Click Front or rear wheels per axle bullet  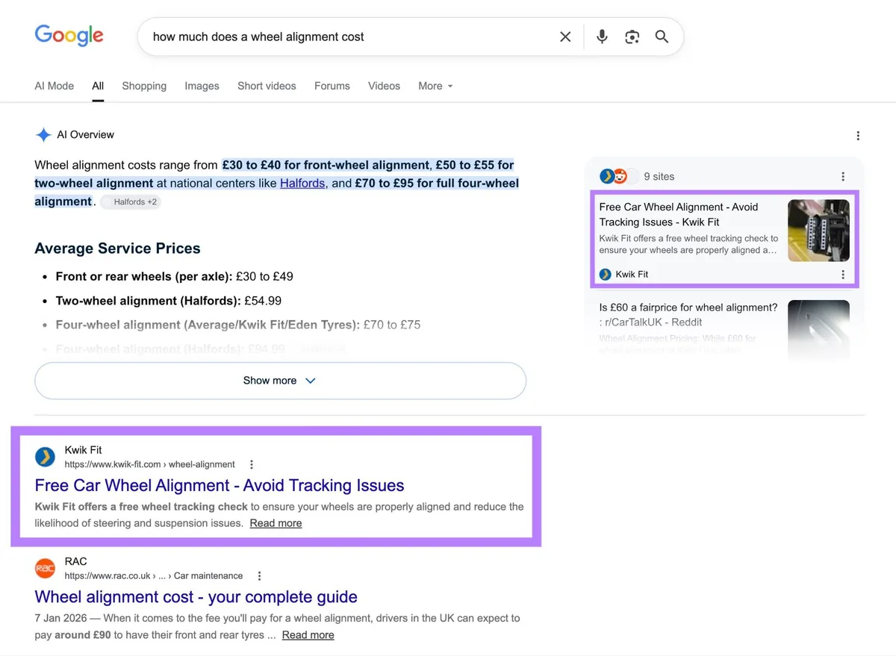pyautogui.click(x=174, y=276)
